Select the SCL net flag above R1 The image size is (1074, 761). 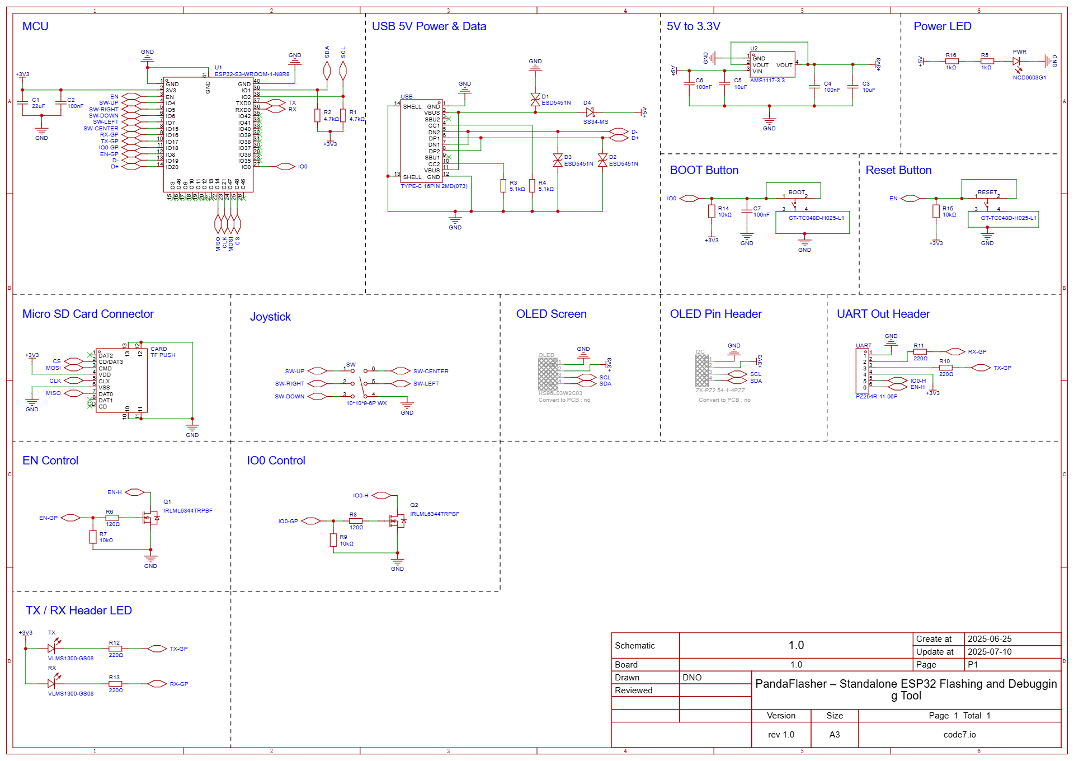click(x=343, y=71)
